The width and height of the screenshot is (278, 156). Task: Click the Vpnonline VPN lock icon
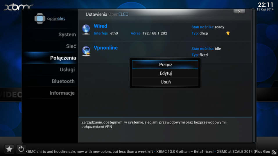(86, 51)
